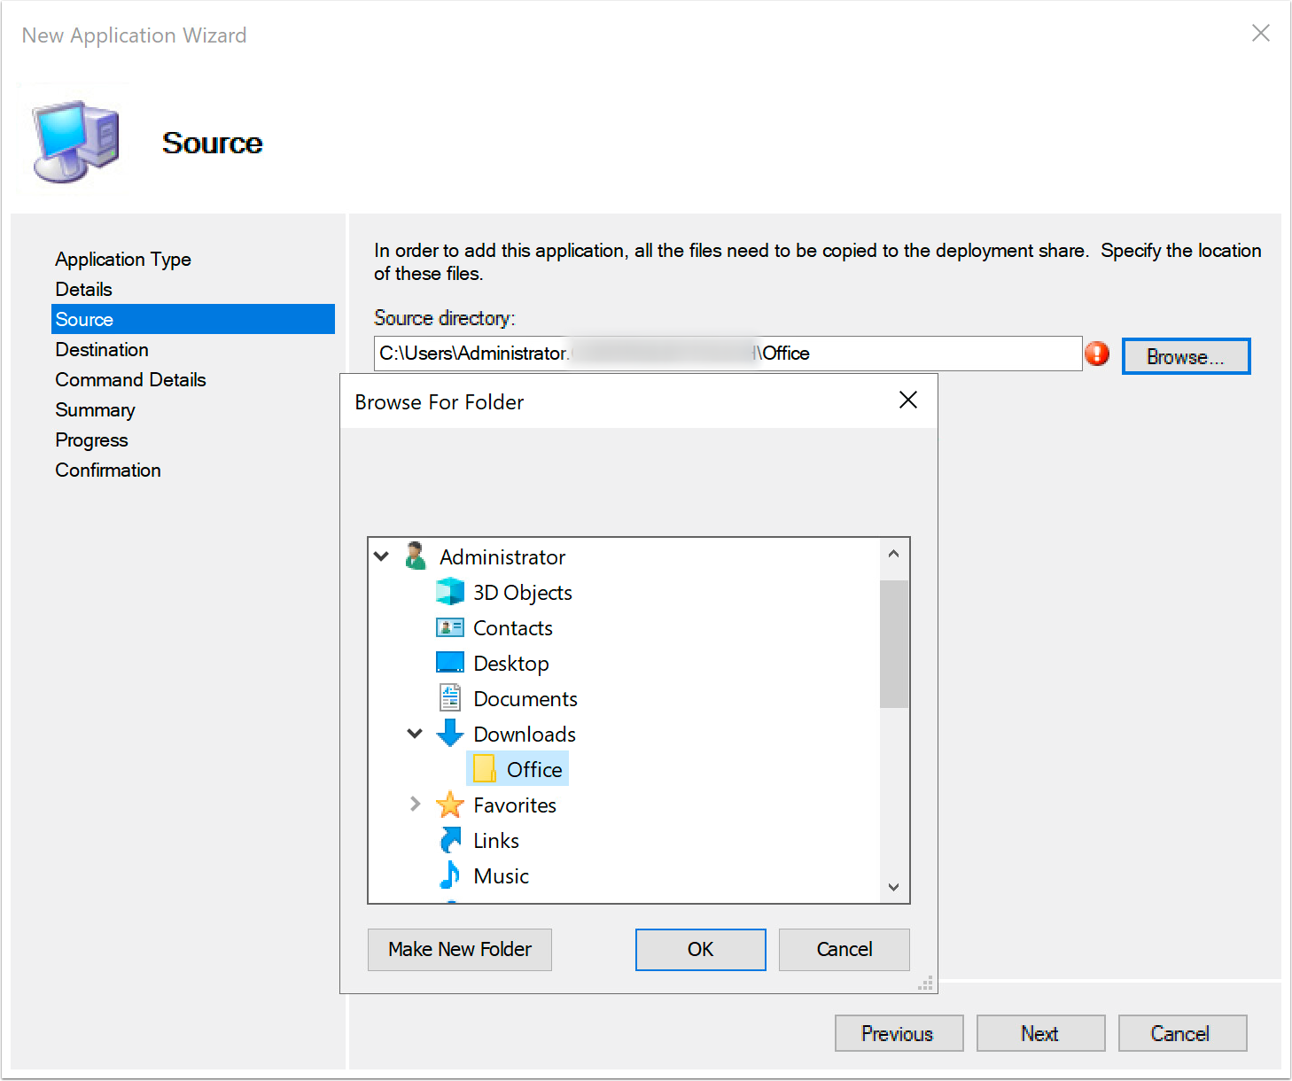
Task: Click the Favorites star icon
Action: [450, 805]
